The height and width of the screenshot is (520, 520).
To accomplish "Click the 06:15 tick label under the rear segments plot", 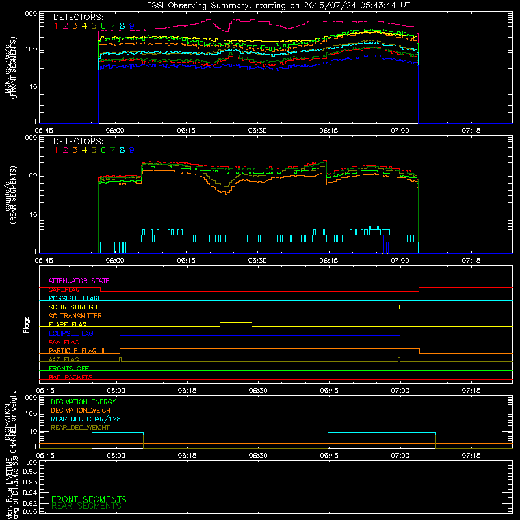I will point(186,261).
